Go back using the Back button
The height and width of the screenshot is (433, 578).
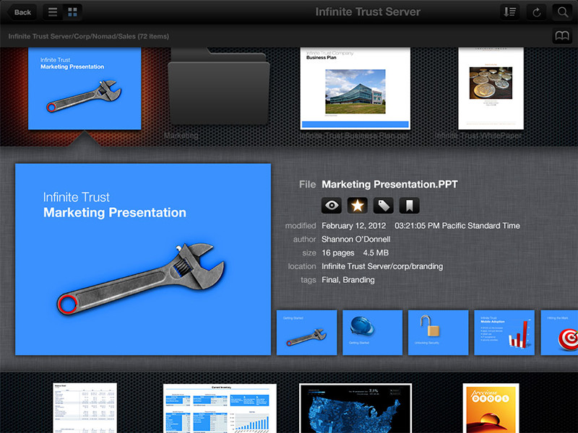(22, 12)
